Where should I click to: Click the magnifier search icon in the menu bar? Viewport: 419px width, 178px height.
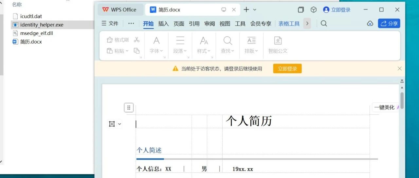(x=324, y=24)
